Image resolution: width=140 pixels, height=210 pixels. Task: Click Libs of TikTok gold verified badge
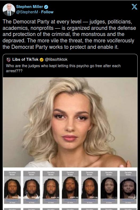pos(42,60)
